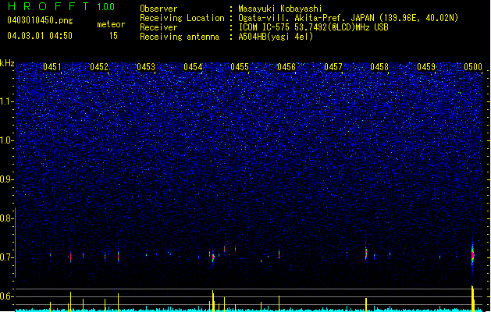491x312 pixels.
Task: Click the 0458 time marker
Action: point(379,67)
